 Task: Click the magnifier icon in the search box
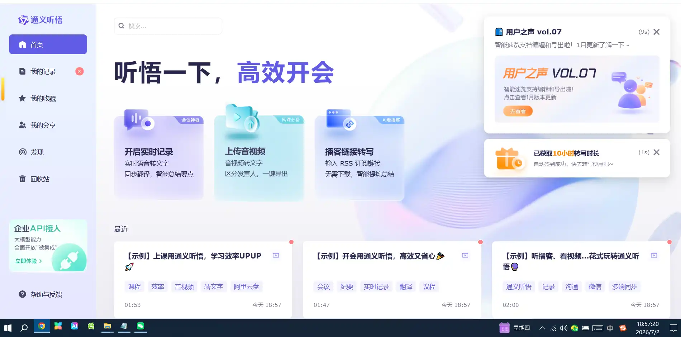pyautogui.click(x=122, y=26)
